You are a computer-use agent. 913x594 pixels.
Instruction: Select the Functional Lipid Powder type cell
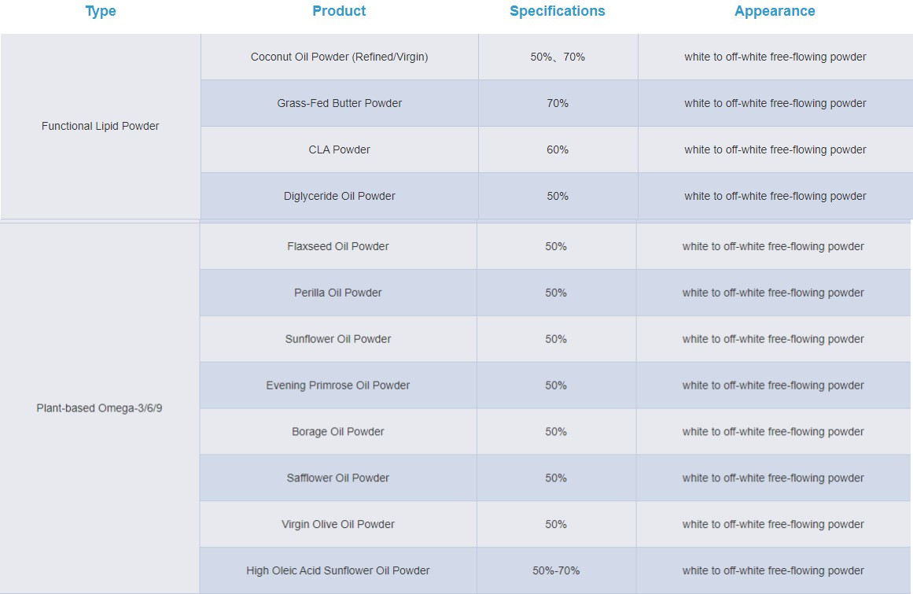(x=101, y=126)
